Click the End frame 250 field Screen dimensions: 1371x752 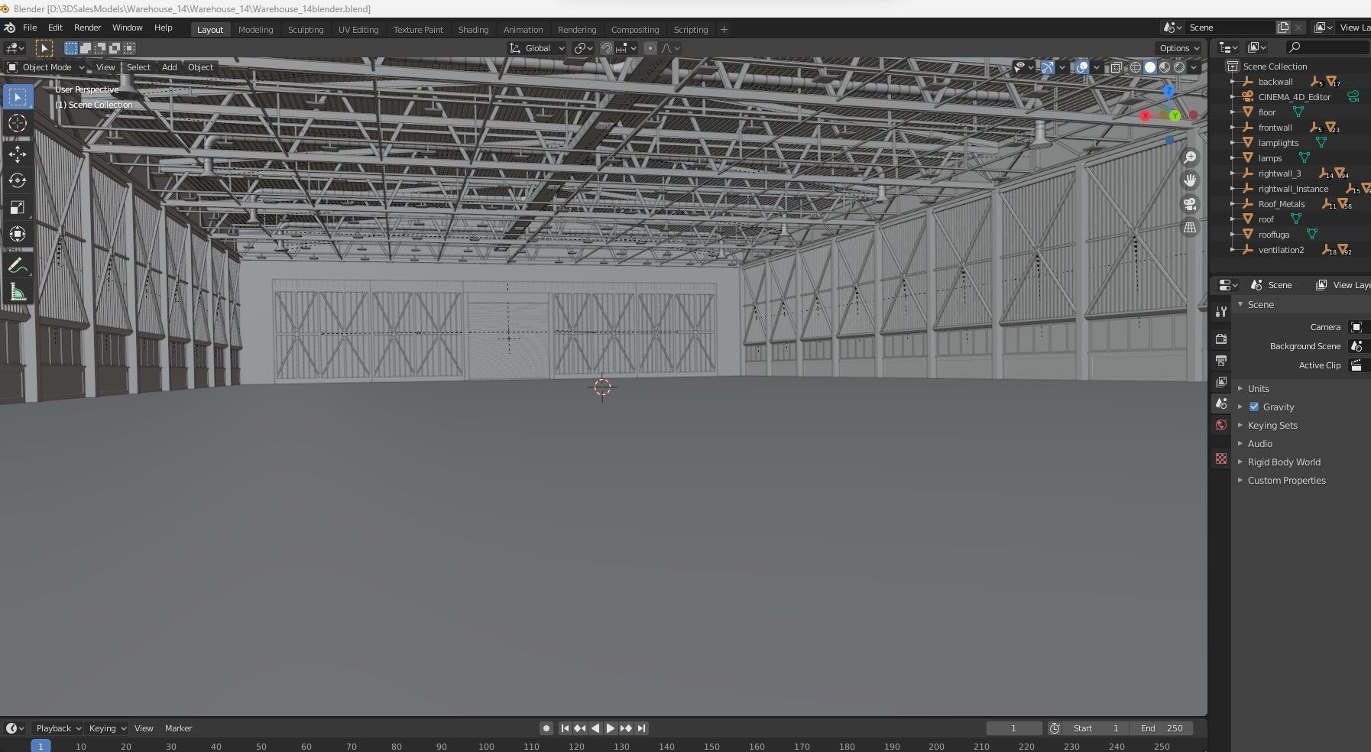(x=1162, y=728)
